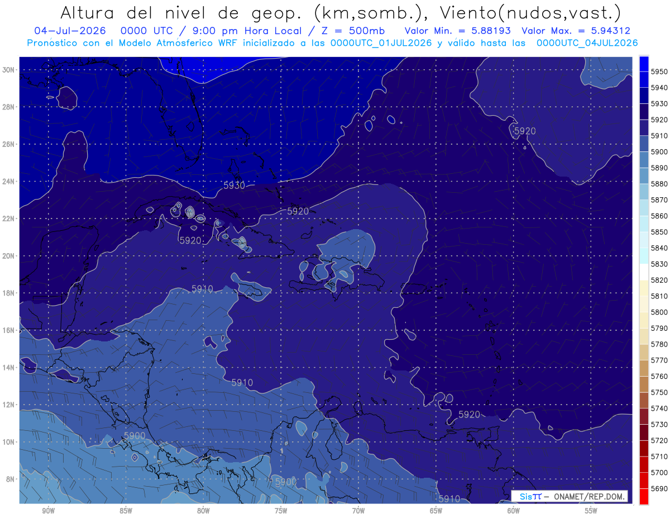Click the '65W' longitude axis label

436,511
